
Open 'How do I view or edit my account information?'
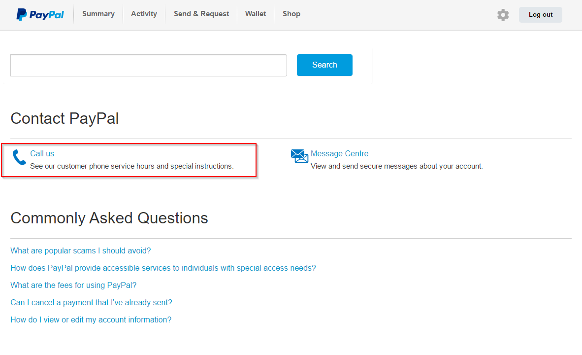pos(91,319)
